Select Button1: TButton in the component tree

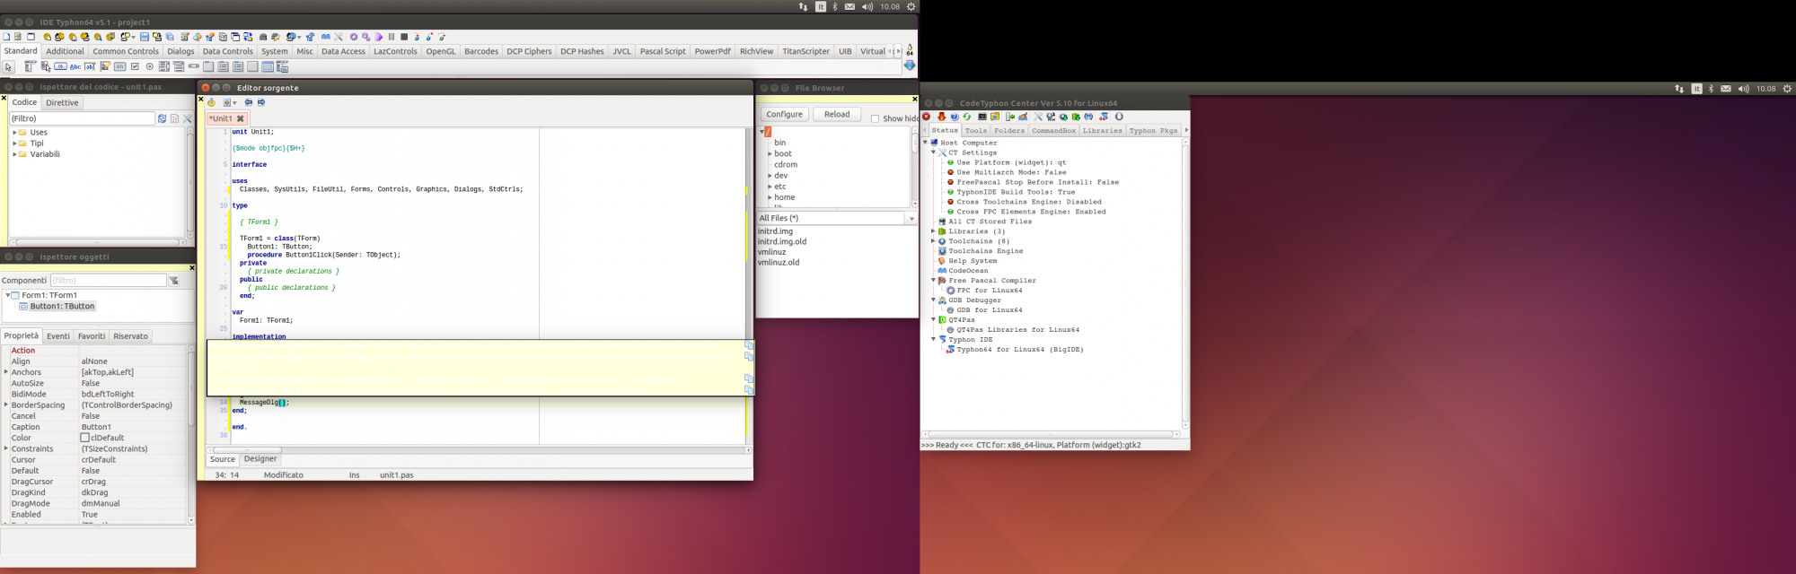(x=62, y=307)
